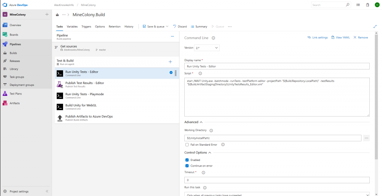Collapse the sidebar with the double chevron icon
The height and width of the screenshot is (196, 382).
(47, 191)
